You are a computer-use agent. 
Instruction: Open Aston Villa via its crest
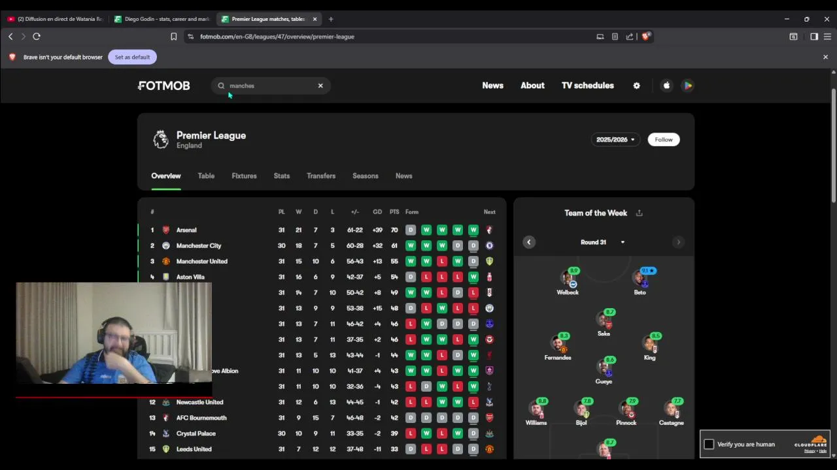165,277
